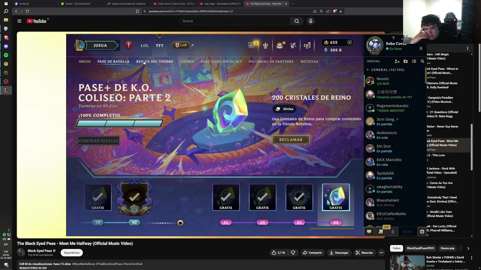Open the help question mark icon

(x=393, y=38)
